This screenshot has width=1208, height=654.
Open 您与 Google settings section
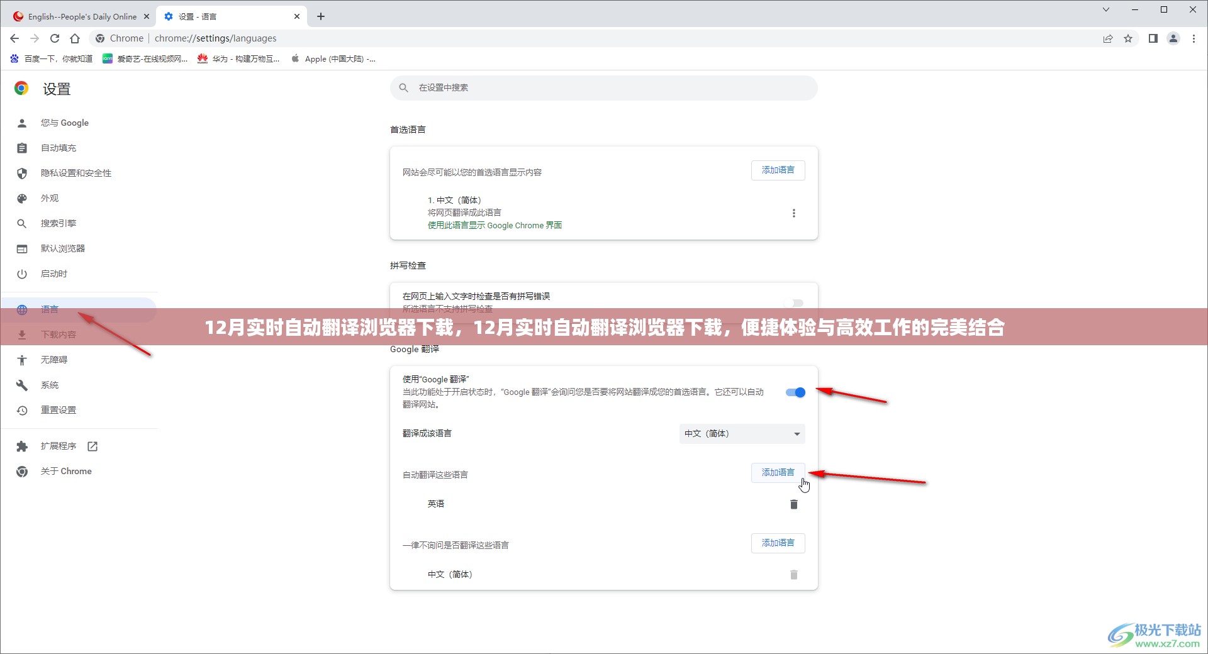(64, 123)
